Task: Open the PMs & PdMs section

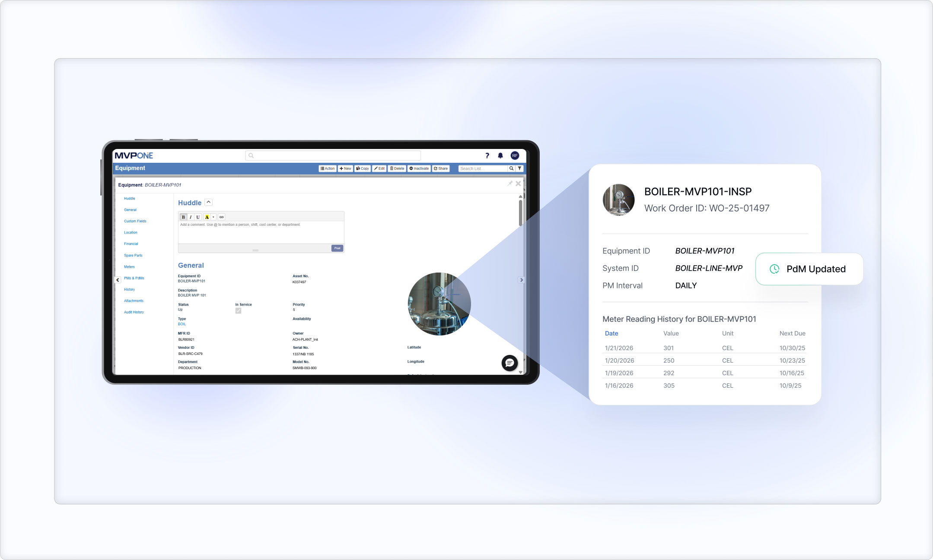Action: click(134, 278)
